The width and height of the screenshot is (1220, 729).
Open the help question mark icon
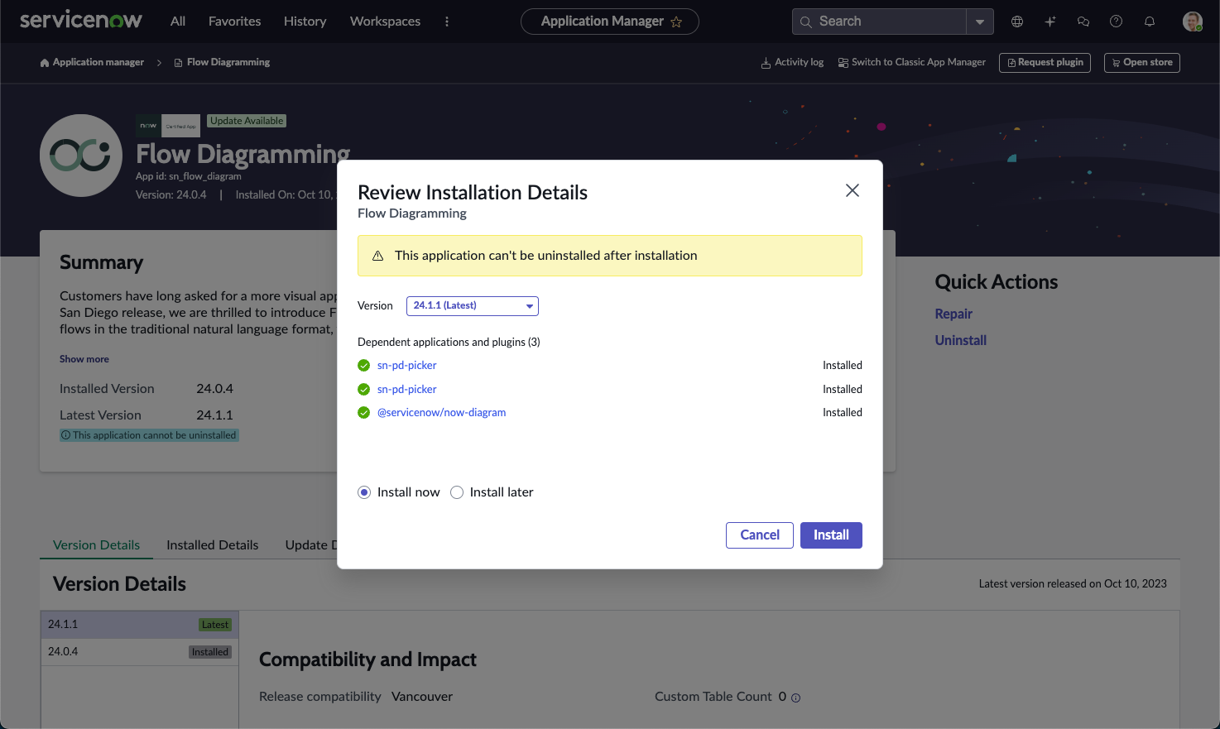pyautogui.click(x=1117, y=22)
